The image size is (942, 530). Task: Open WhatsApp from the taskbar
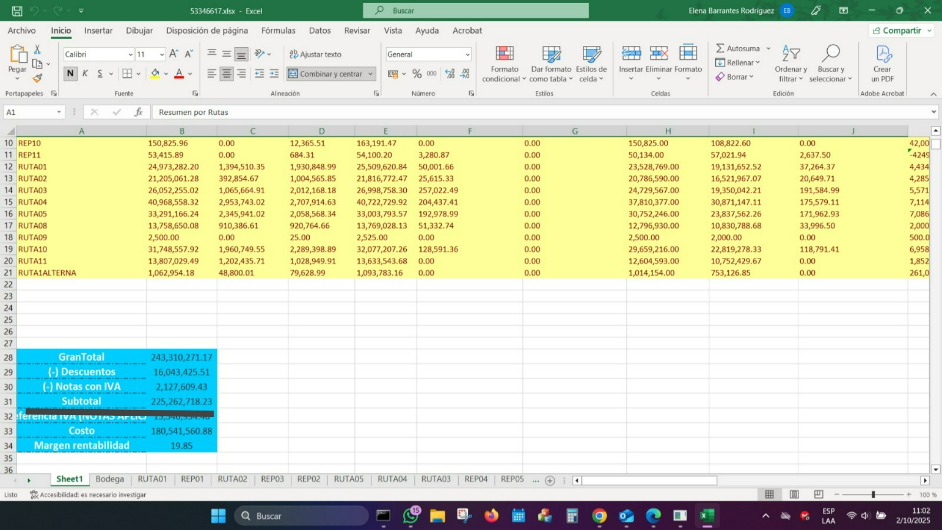tap(410, 516)
